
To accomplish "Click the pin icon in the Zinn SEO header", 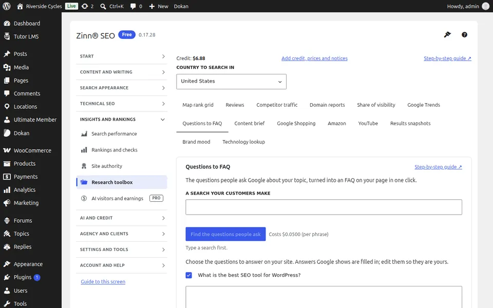I will [447, 34].
